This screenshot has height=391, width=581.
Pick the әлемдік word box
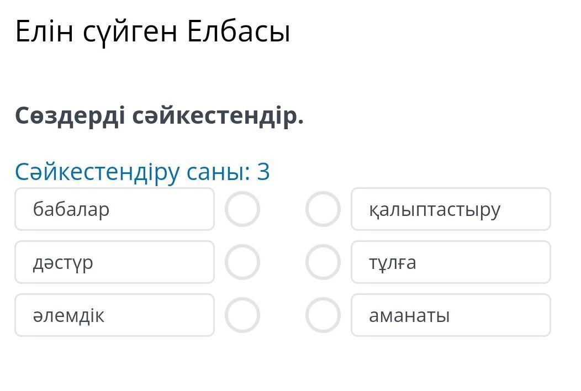[x=114, y=315]
